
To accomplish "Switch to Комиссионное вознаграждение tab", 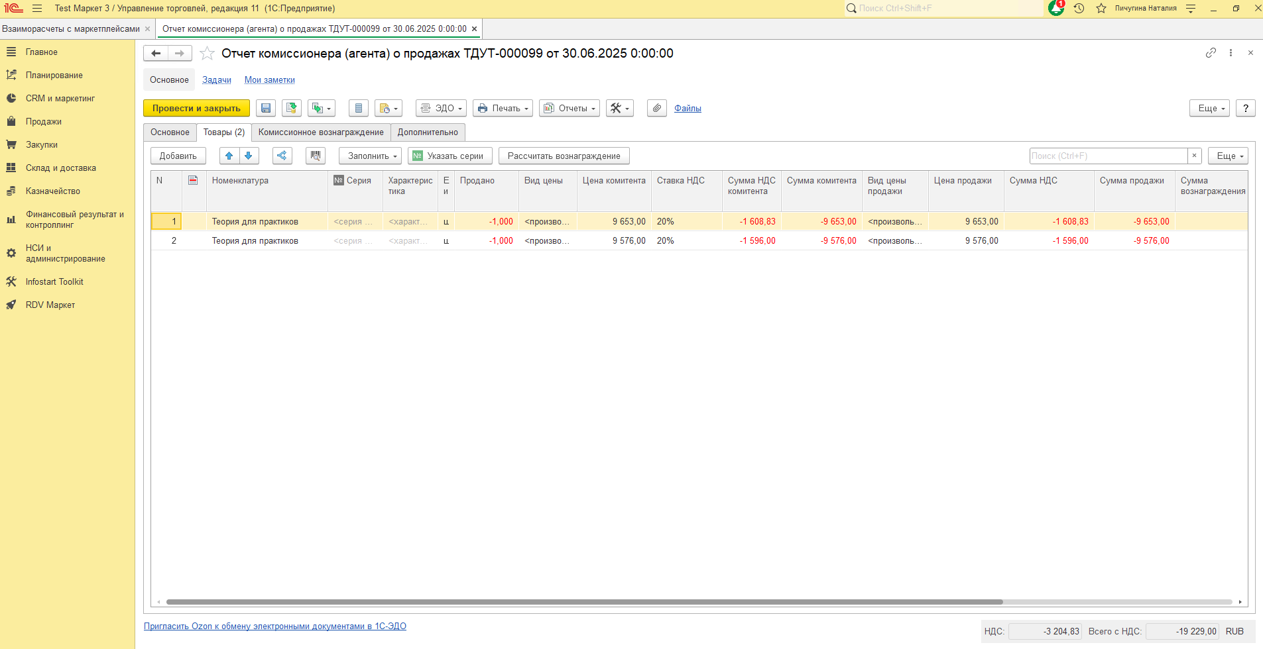I will pos(321,132).
